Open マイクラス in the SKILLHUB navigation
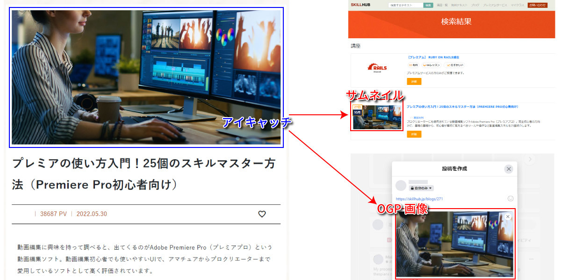The height and width of the screenshot is (280, 561). point(517,5)
